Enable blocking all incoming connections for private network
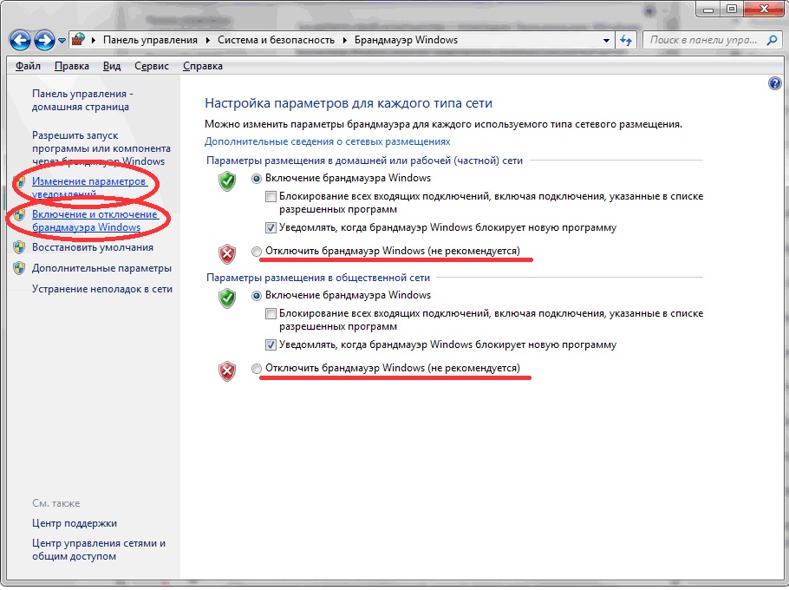 [x=271, y=197]
